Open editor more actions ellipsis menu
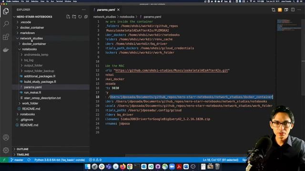This screenshot has width=305, height=171. tap(299, 9)
